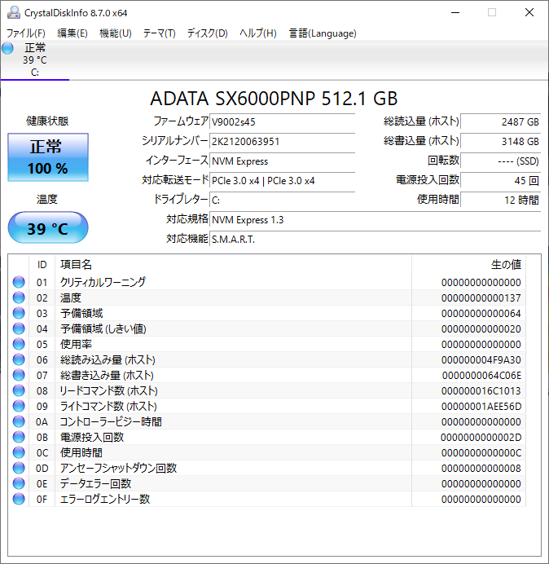The image size is (549, 564).
Task: Click raw value 0000000064C06E
Action: tap(481, 375)
